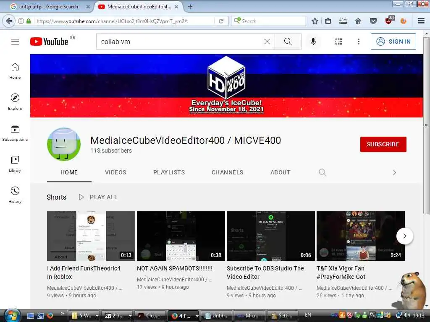The width and height of the screenshot is (430, 322).
Task: Expand the taskbar quick launch overflow arrows
Action: point(63,314)
